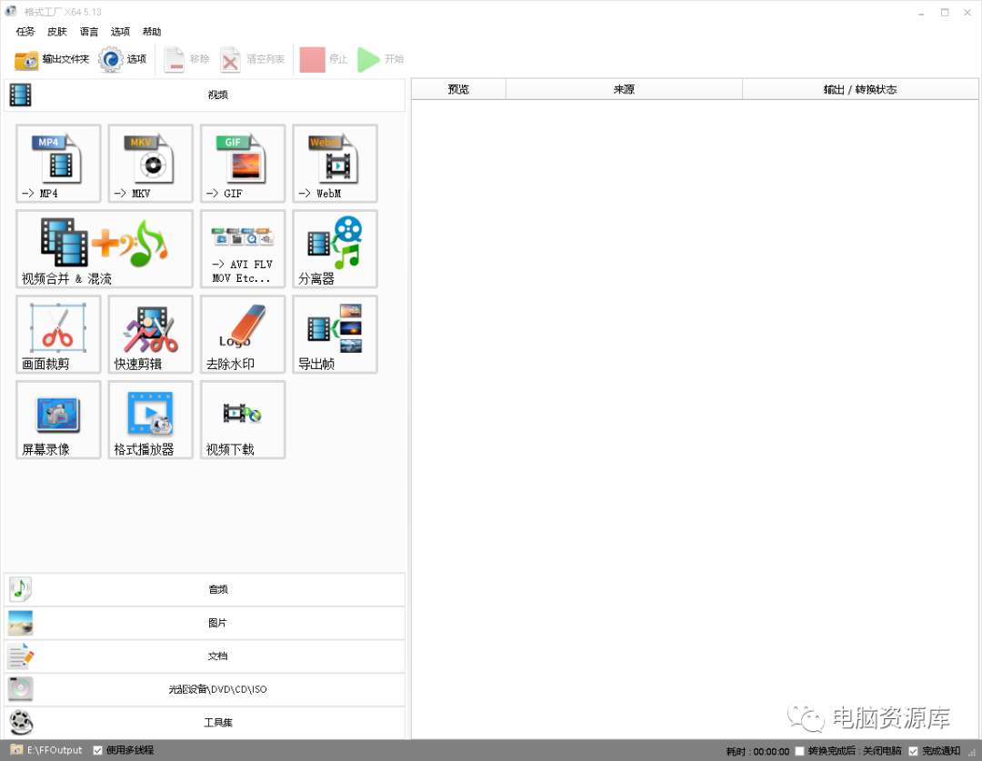Open the 导出帧 export frames tool
Image resolution: width=982 pixels, height=761 pixels.
point(335,335)
